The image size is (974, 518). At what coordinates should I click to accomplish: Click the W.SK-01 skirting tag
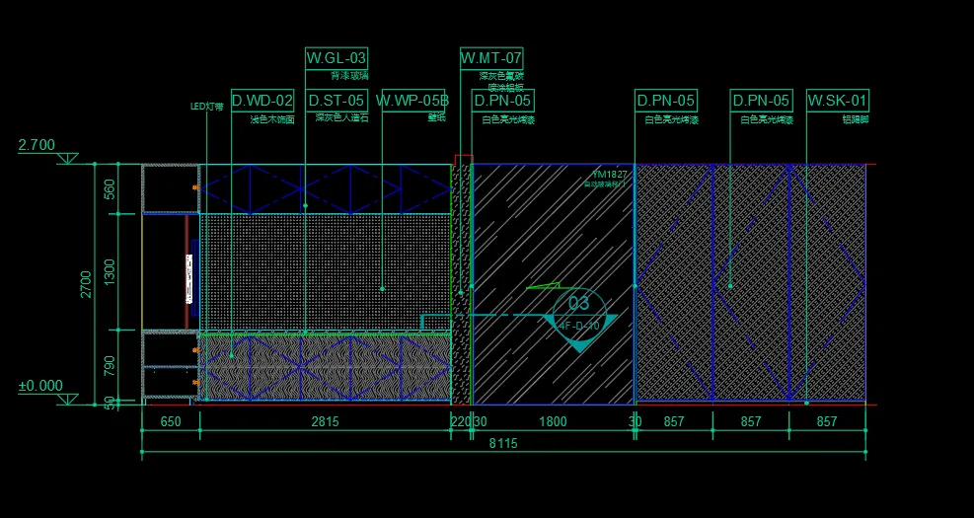click(x=838, y=101)
